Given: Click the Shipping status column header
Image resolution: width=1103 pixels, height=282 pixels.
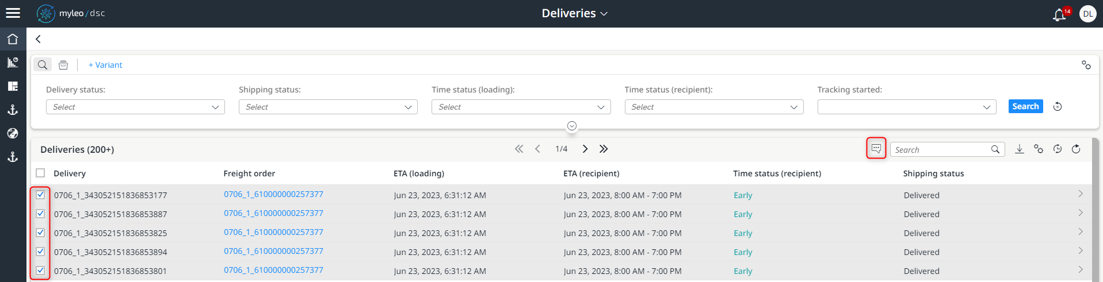Looking at the screenshot, I should (933, 173).
